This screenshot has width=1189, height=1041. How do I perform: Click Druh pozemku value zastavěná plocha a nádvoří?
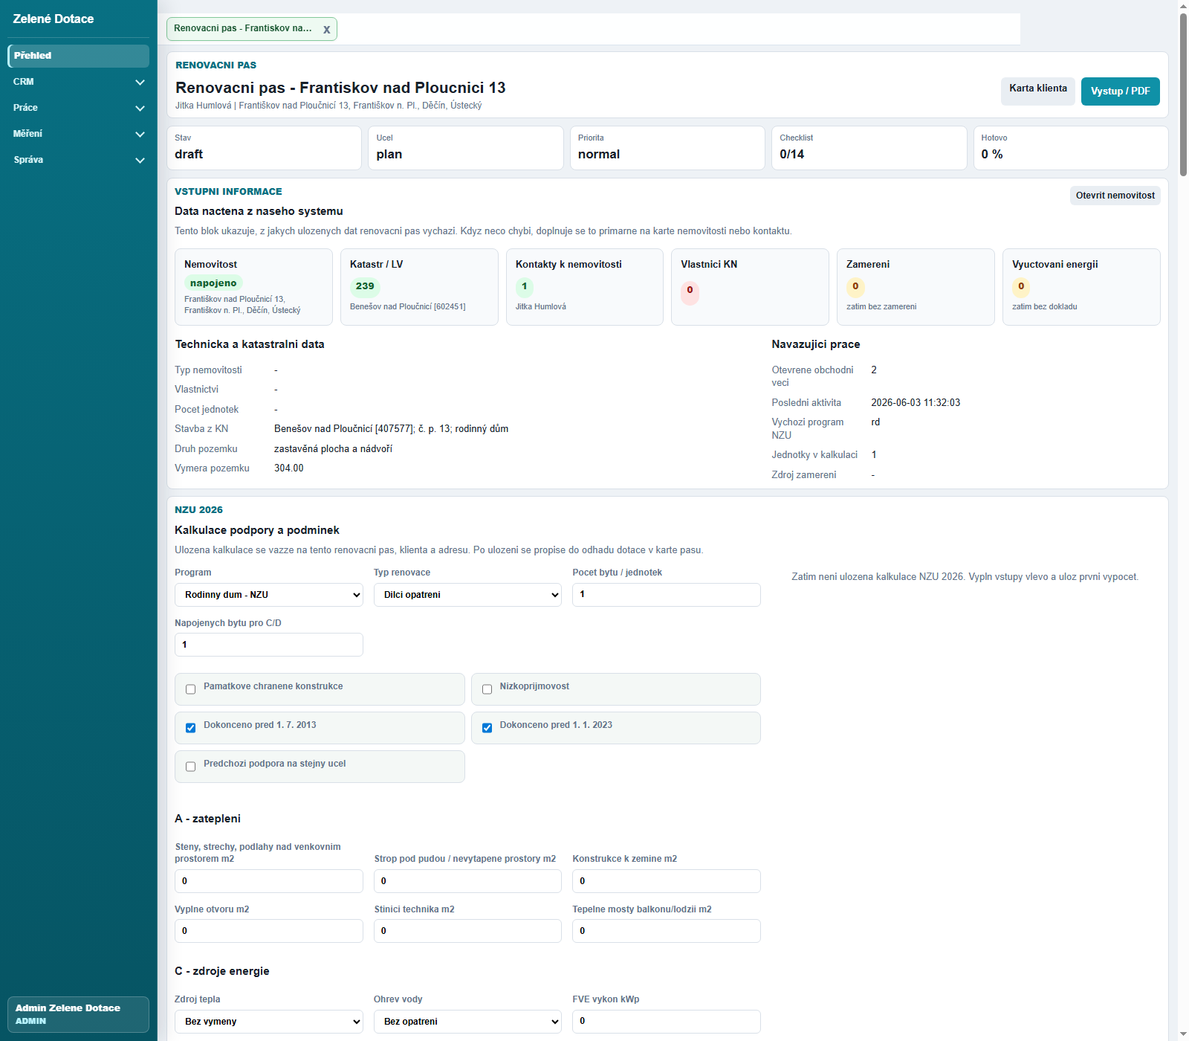tap(333, 449)
